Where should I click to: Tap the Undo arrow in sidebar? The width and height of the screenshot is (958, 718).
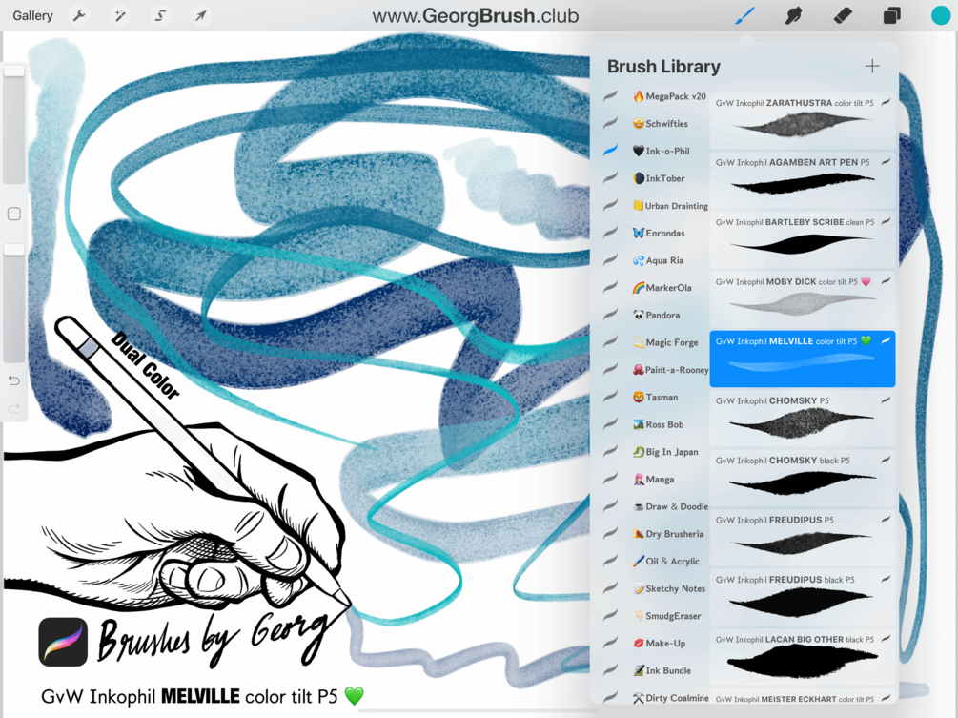tap(14, 380)
